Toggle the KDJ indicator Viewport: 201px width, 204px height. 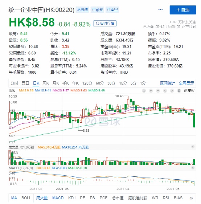[72, 198]
